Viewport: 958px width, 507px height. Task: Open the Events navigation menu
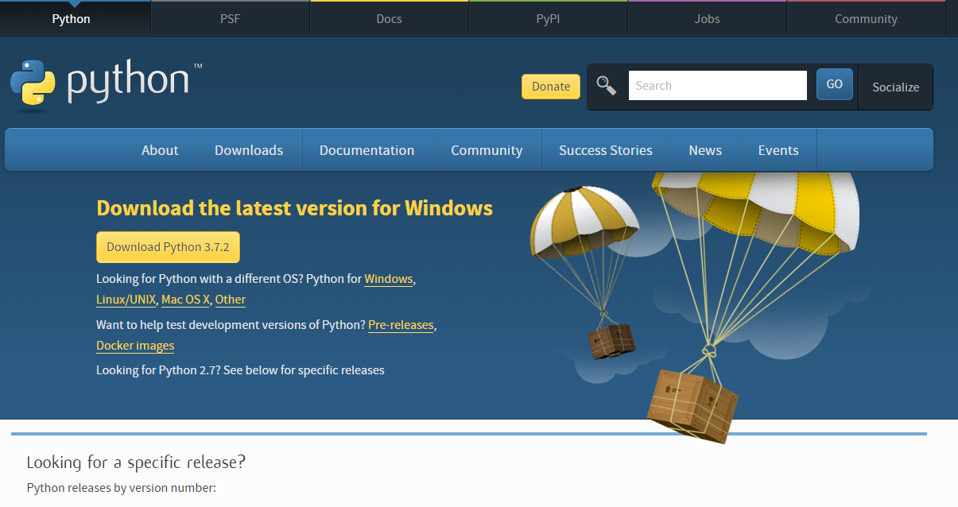(x=778, y=150)
